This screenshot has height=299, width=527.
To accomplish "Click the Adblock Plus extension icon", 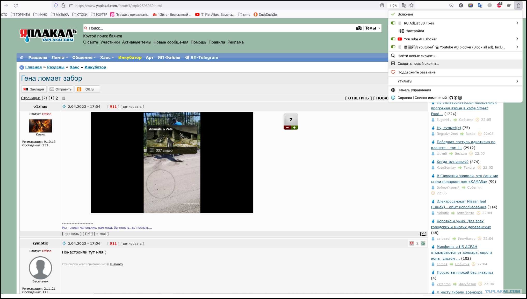I will tap(499, 5).
